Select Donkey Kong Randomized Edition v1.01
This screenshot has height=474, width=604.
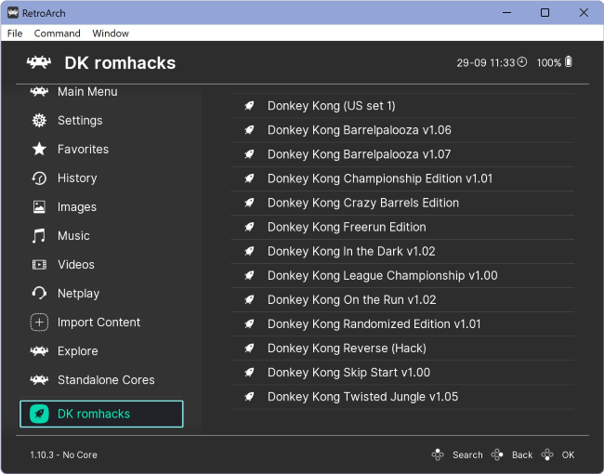402,324
